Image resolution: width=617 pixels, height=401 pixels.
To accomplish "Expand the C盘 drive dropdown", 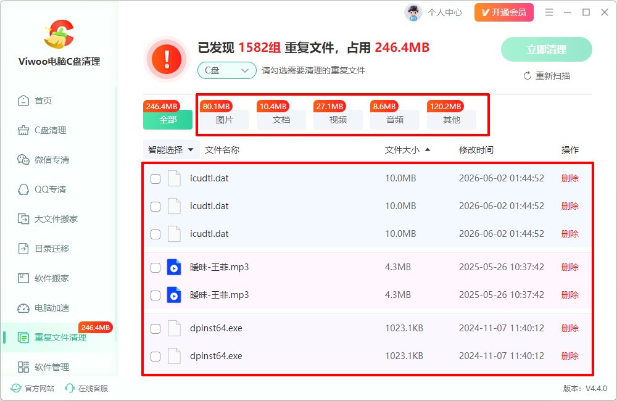I will coord(226,70).
